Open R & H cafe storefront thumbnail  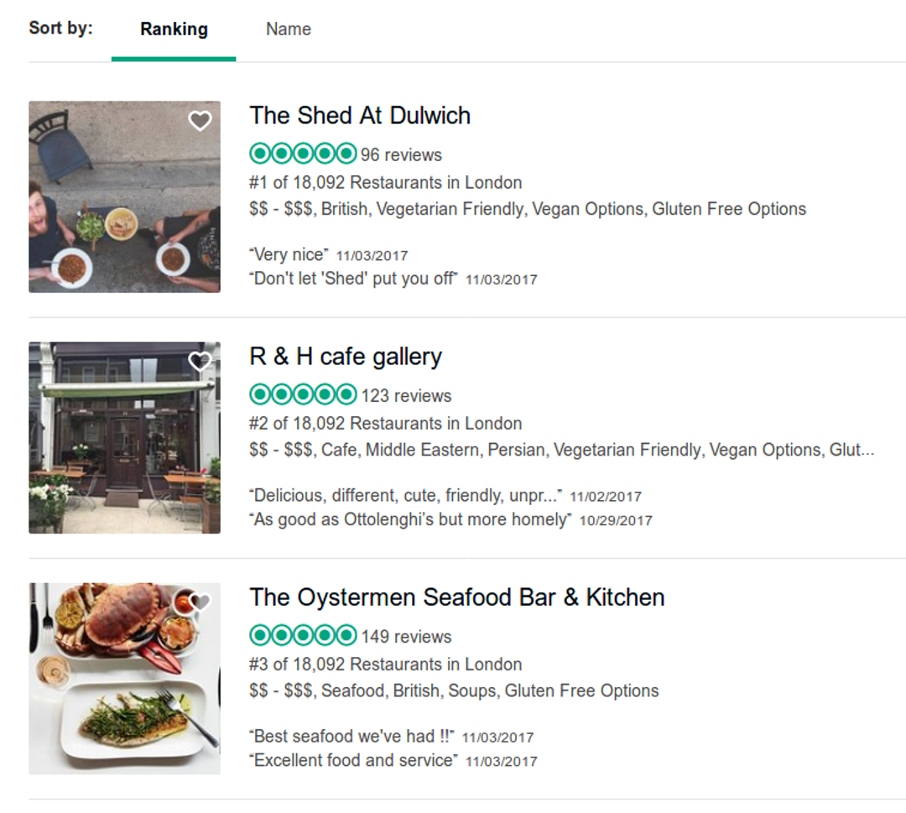124,438
